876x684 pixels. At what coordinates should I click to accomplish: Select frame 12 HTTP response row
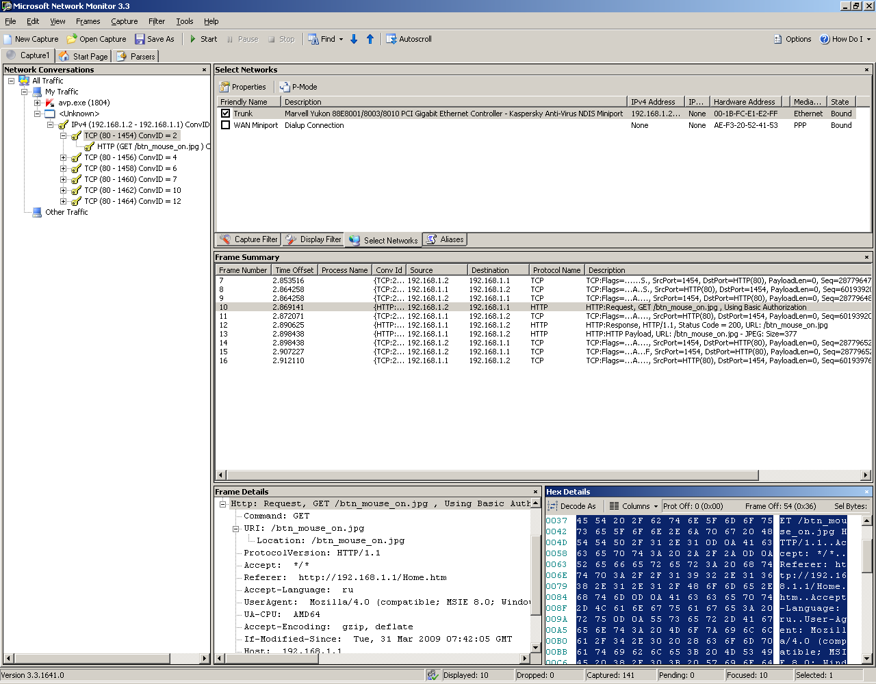point(543,325)
